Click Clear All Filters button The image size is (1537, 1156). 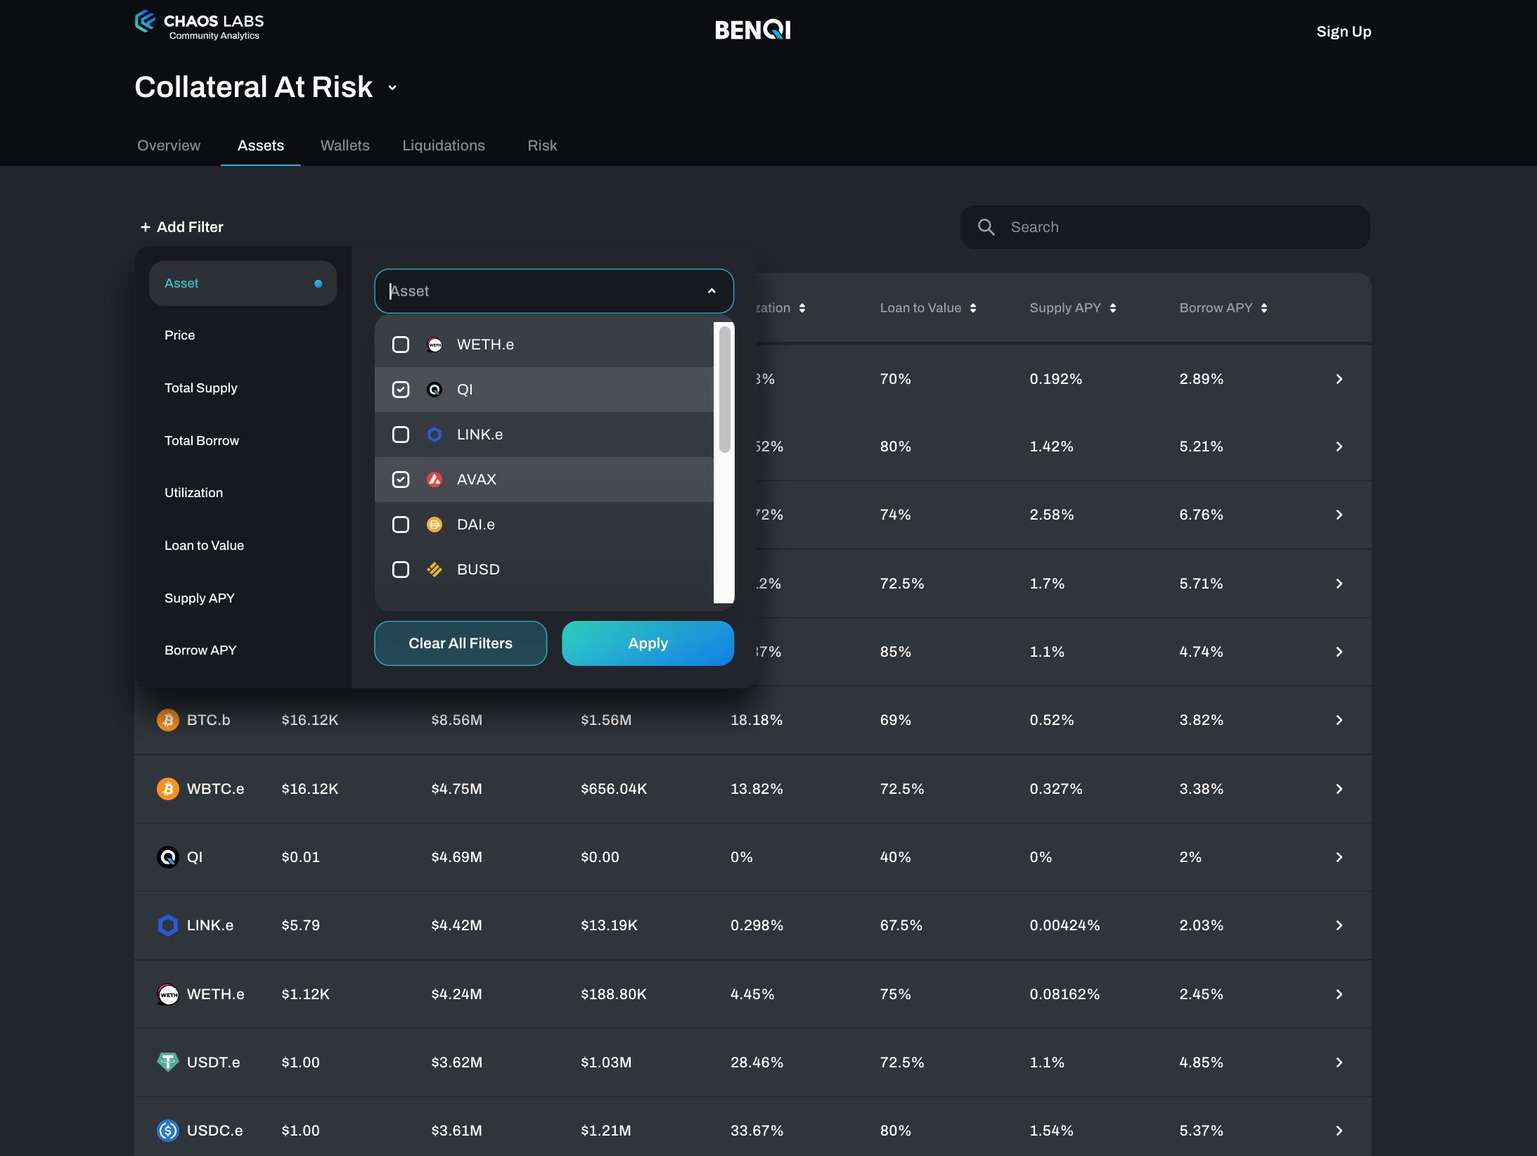tap(461, 643)
